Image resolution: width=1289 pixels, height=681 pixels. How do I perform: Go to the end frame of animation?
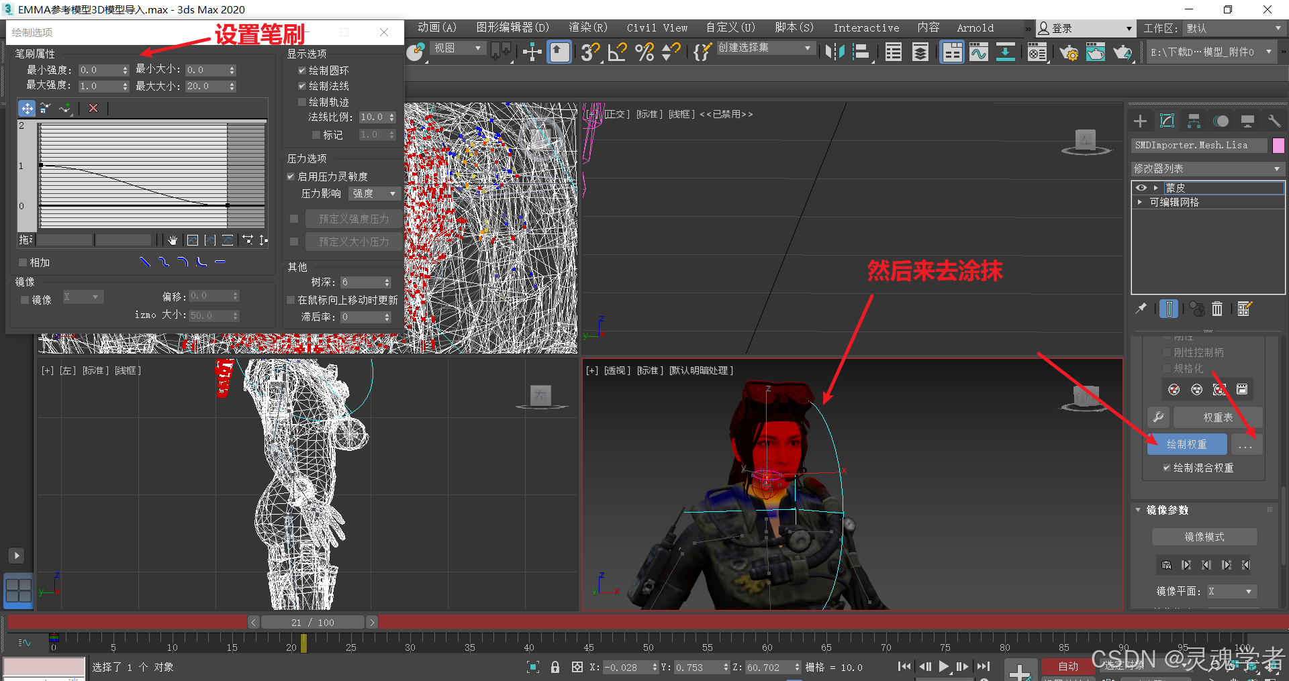[x=983, y=666]
